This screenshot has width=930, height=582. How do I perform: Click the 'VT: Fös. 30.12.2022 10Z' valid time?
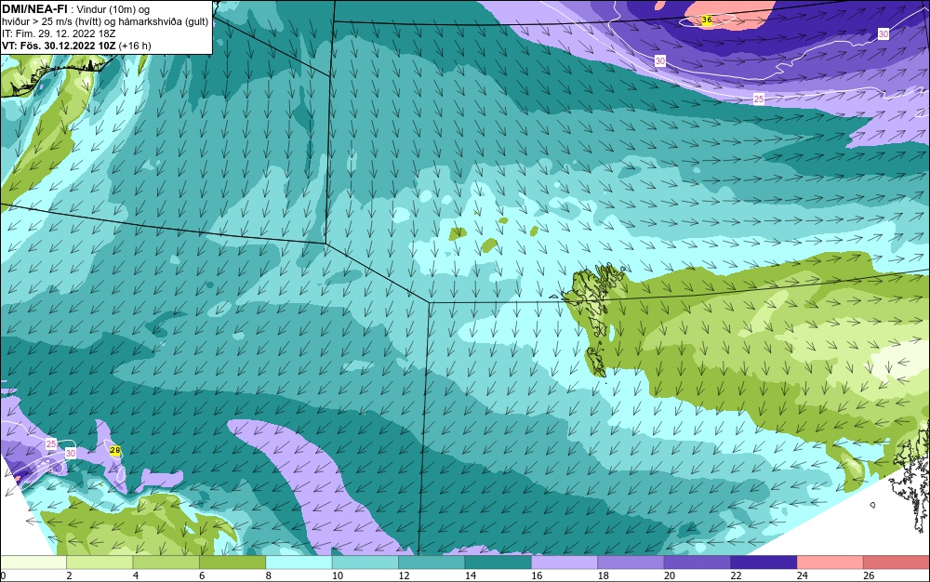[x=59, y=46]
